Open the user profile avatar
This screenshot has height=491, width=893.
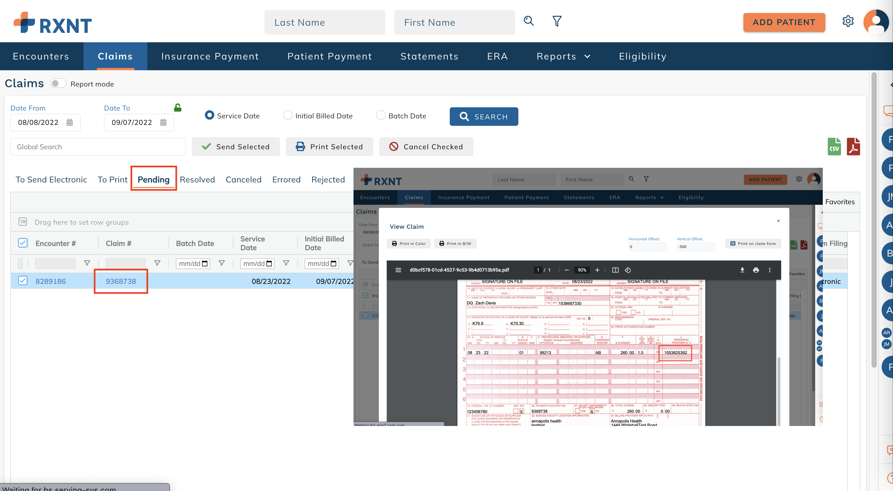coord(876,22)
